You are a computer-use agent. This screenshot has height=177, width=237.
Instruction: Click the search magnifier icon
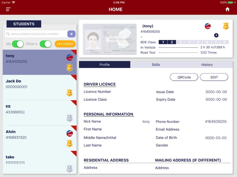(8, 34)
